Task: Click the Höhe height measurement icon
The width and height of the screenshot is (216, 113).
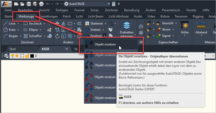Action: (x=185, y=25)
